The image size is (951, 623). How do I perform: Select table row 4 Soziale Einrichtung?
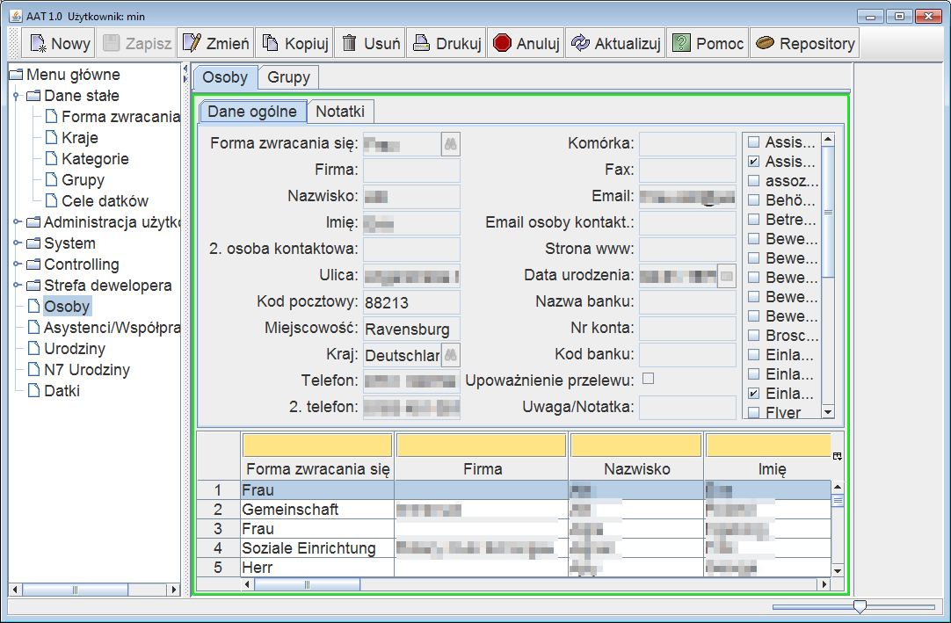514,548
